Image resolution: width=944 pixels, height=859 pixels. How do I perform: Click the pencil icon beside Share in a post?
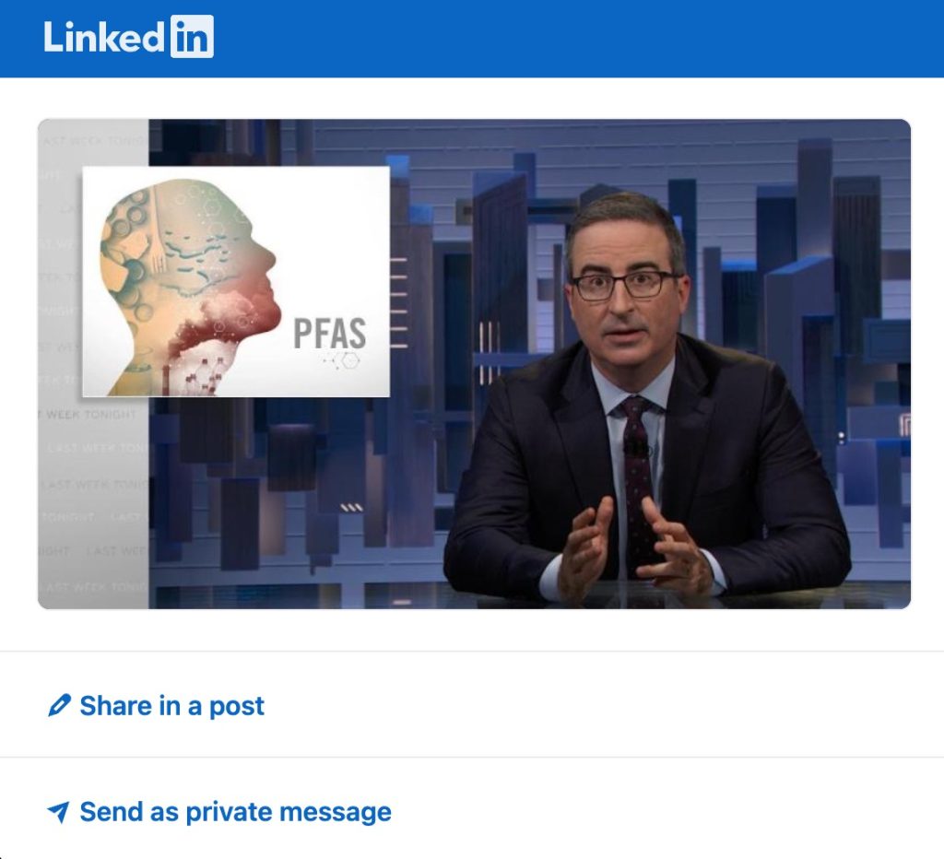click(59, 705)
